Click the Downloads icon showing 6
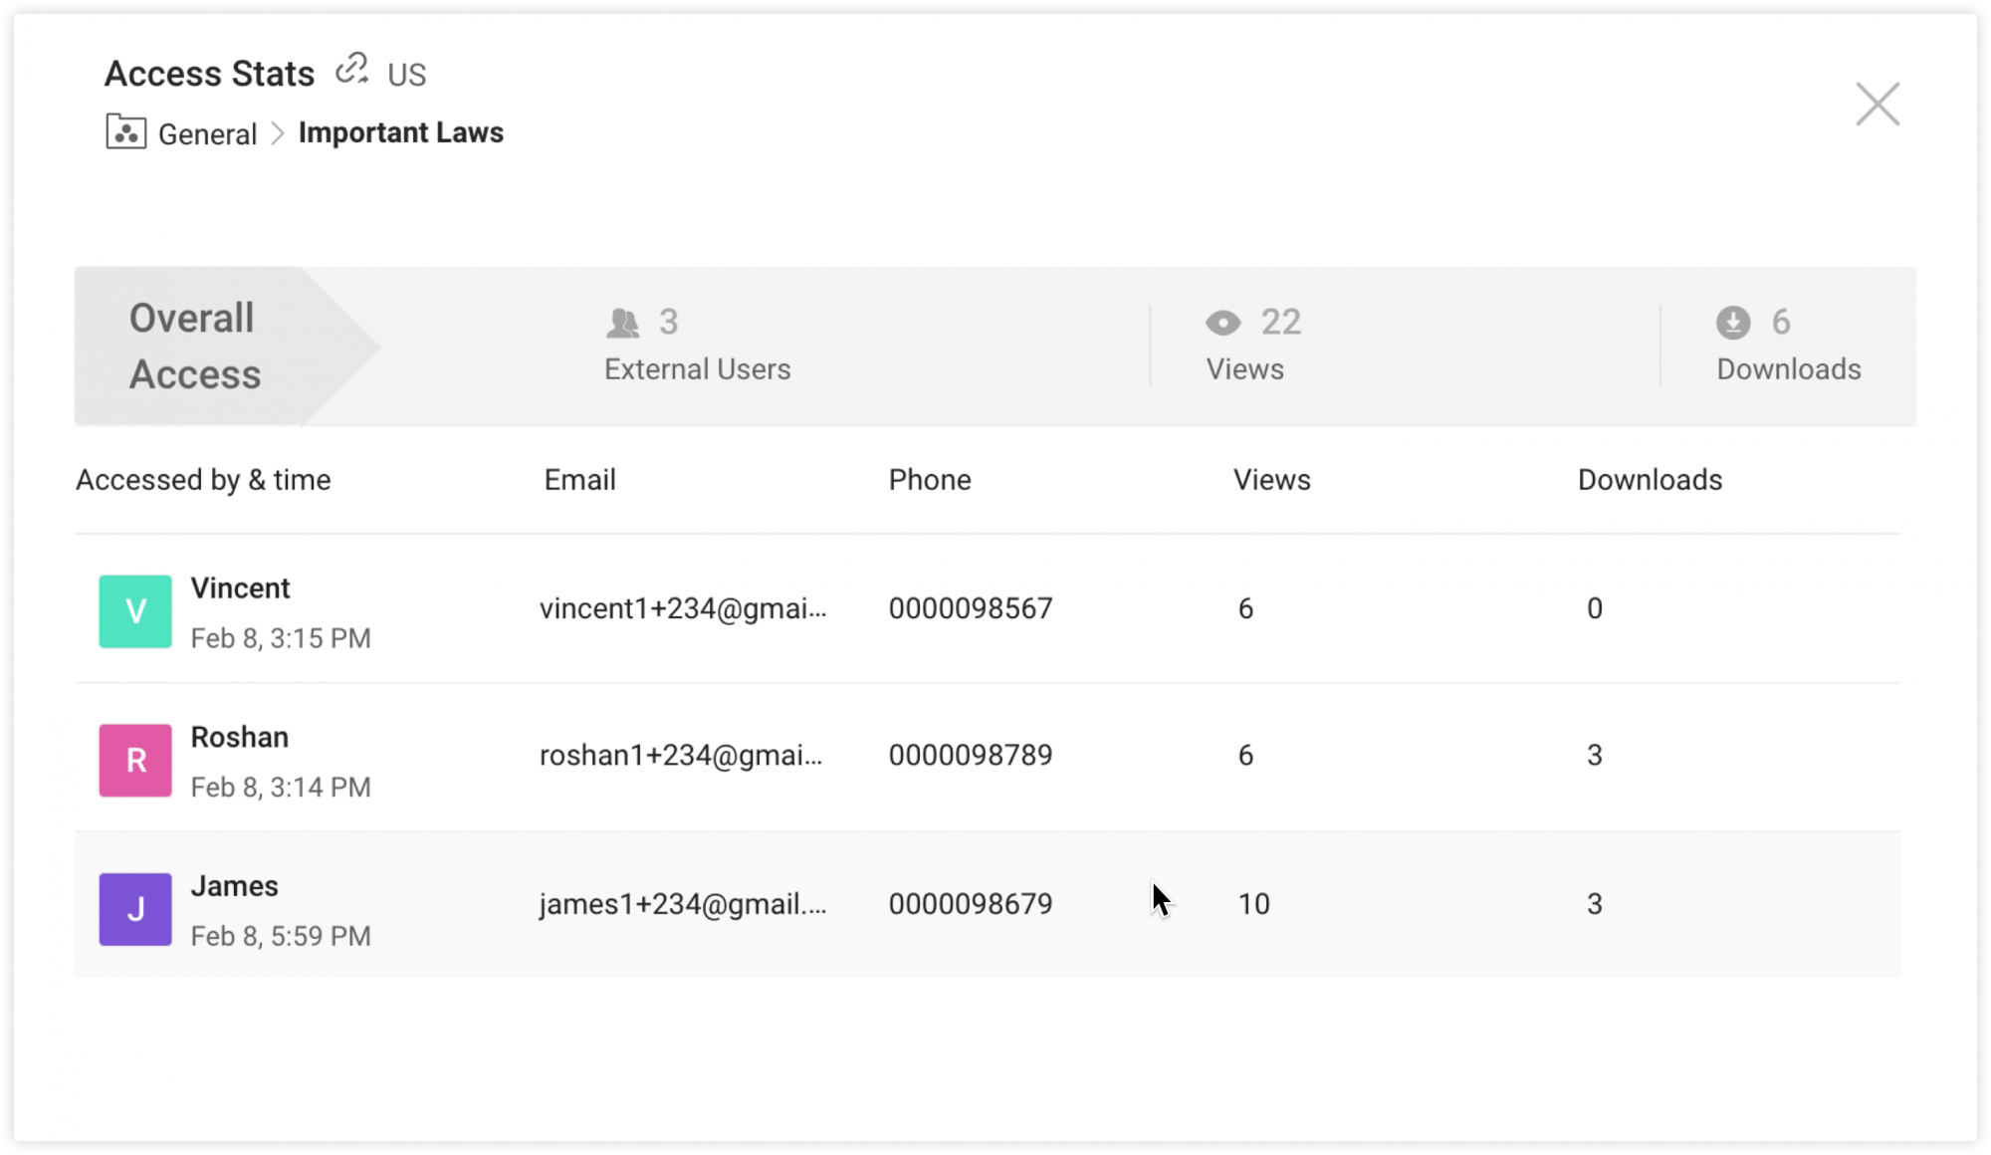This screenshot has width=1991, height=1155. tap(1732, 322)
